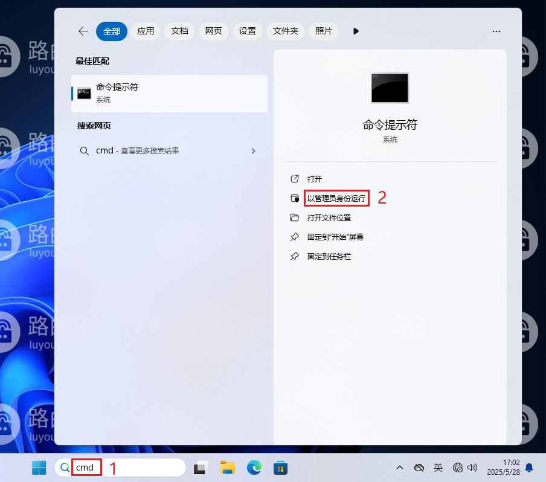Click the 打开 launch icon
Viewport: 546px width, 482px height.
pos(295,179)
